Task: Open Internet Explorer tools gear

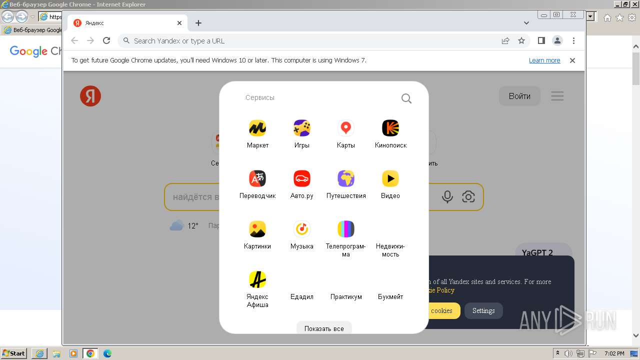Action: pyautogui.click(x=631, y=17)
